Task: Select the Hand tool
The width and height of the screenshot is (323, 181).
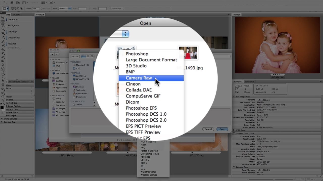Action: coord(3,97)
